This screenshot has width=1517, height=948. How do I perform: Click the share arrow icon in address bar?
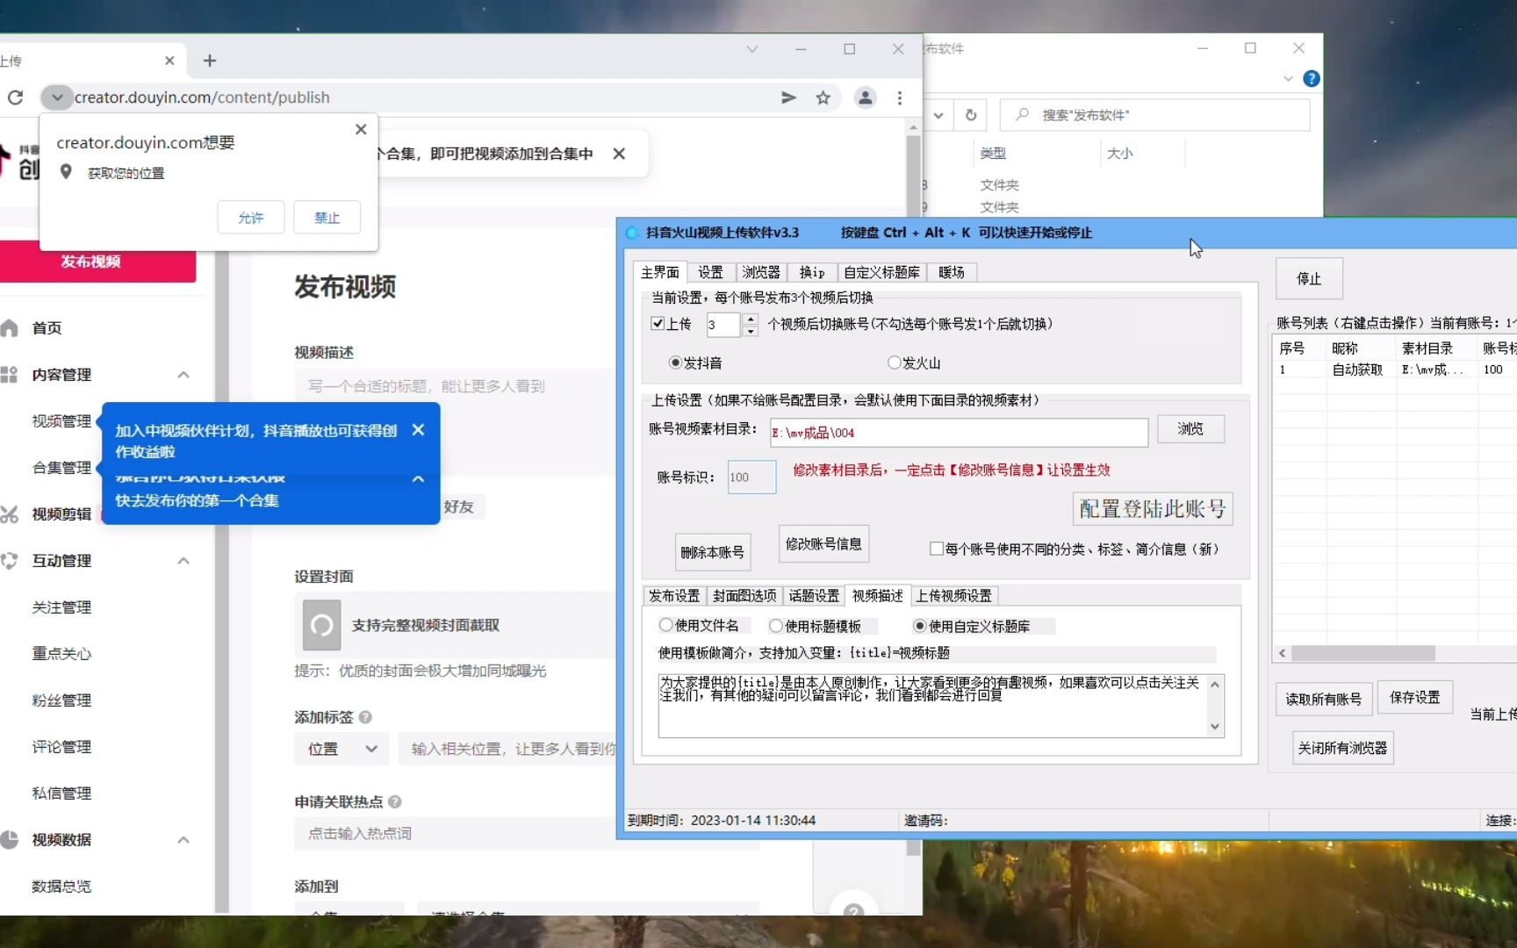point(788,97)
